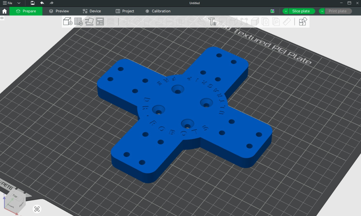Viewport: 361px width, 216px height.
Task: Expand the Slice plate dropdown arrow
Action: coord(286,11)
